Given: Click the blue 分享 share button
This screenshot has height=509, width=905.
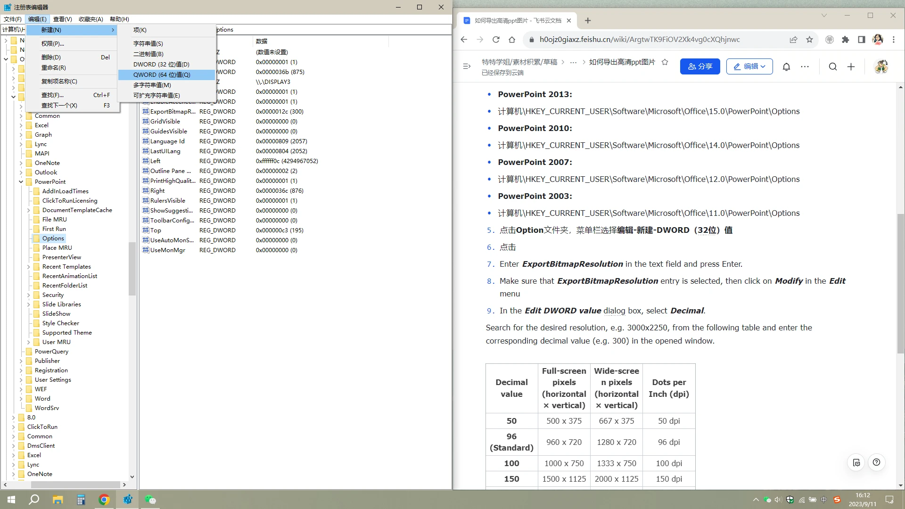Looking at the screenshot, I should click(700, 66).
